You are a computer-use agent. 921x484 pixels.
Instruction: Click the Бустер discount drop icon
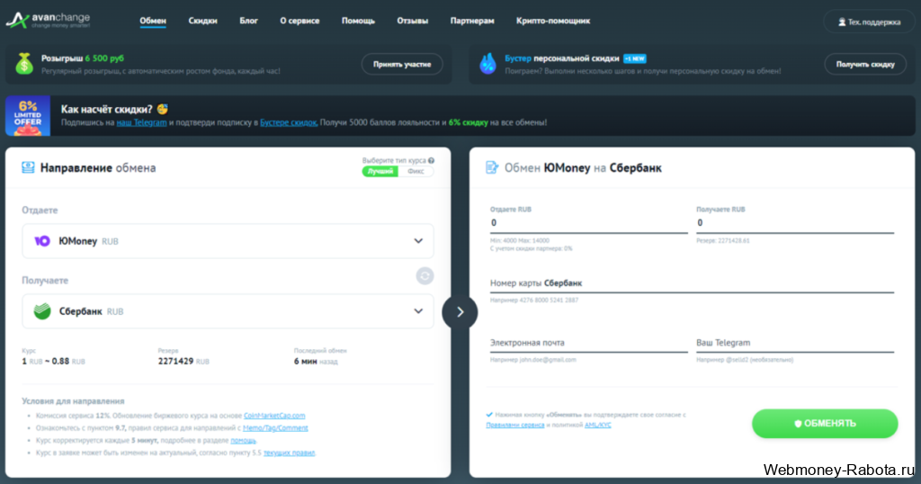coord(487,64)
